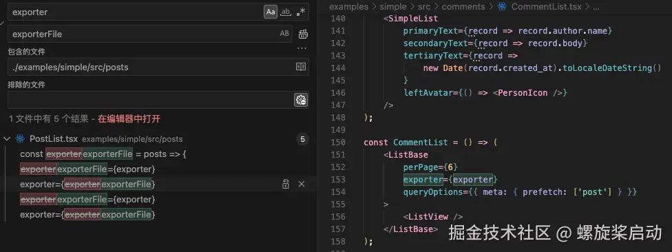Click the 5 results count badge
The height and width of the screenshot is (252, 672).
click(302, 139)
